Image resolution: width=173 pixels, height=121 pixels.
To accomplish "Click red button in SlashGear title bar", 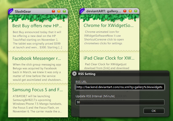I will coord(53,11).
